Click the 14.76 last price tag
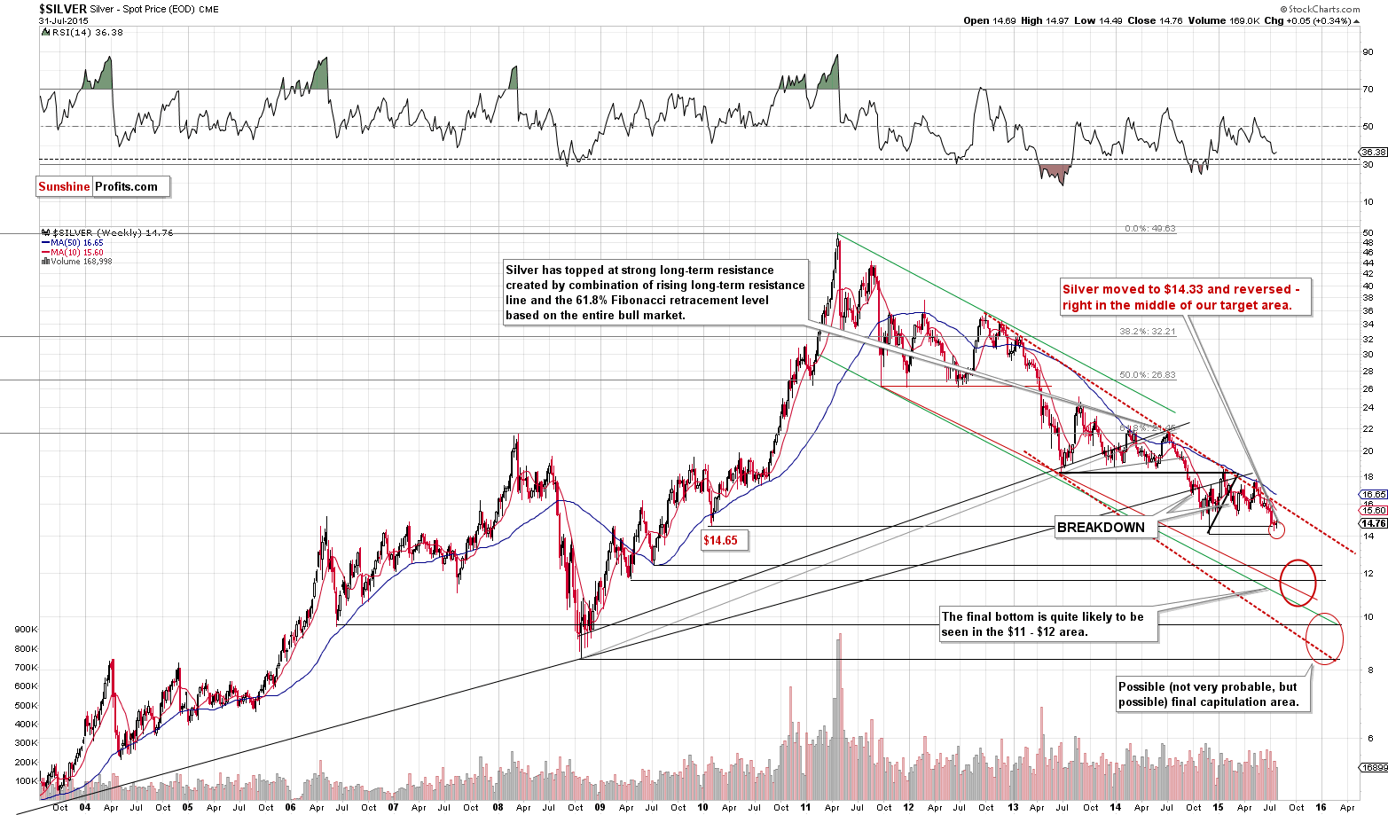Screen dimensions: 1388x815 point(1373,523)
